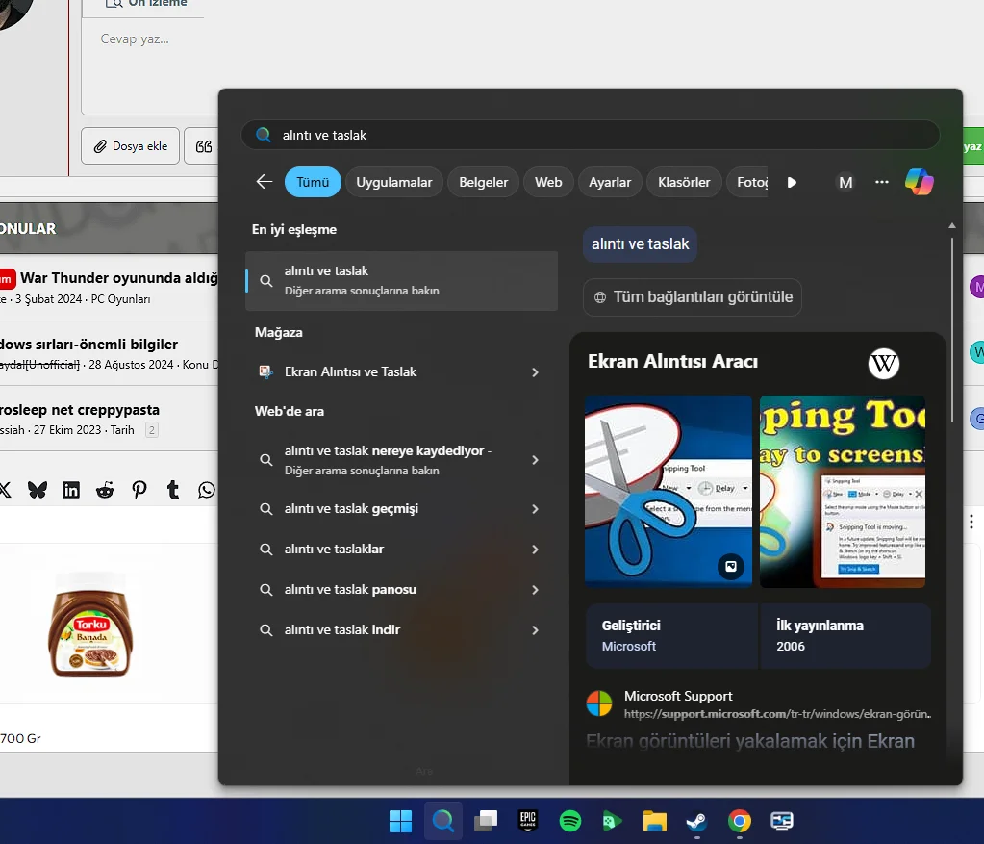Share via Pinterest icon on forum page

coord(139,490)
